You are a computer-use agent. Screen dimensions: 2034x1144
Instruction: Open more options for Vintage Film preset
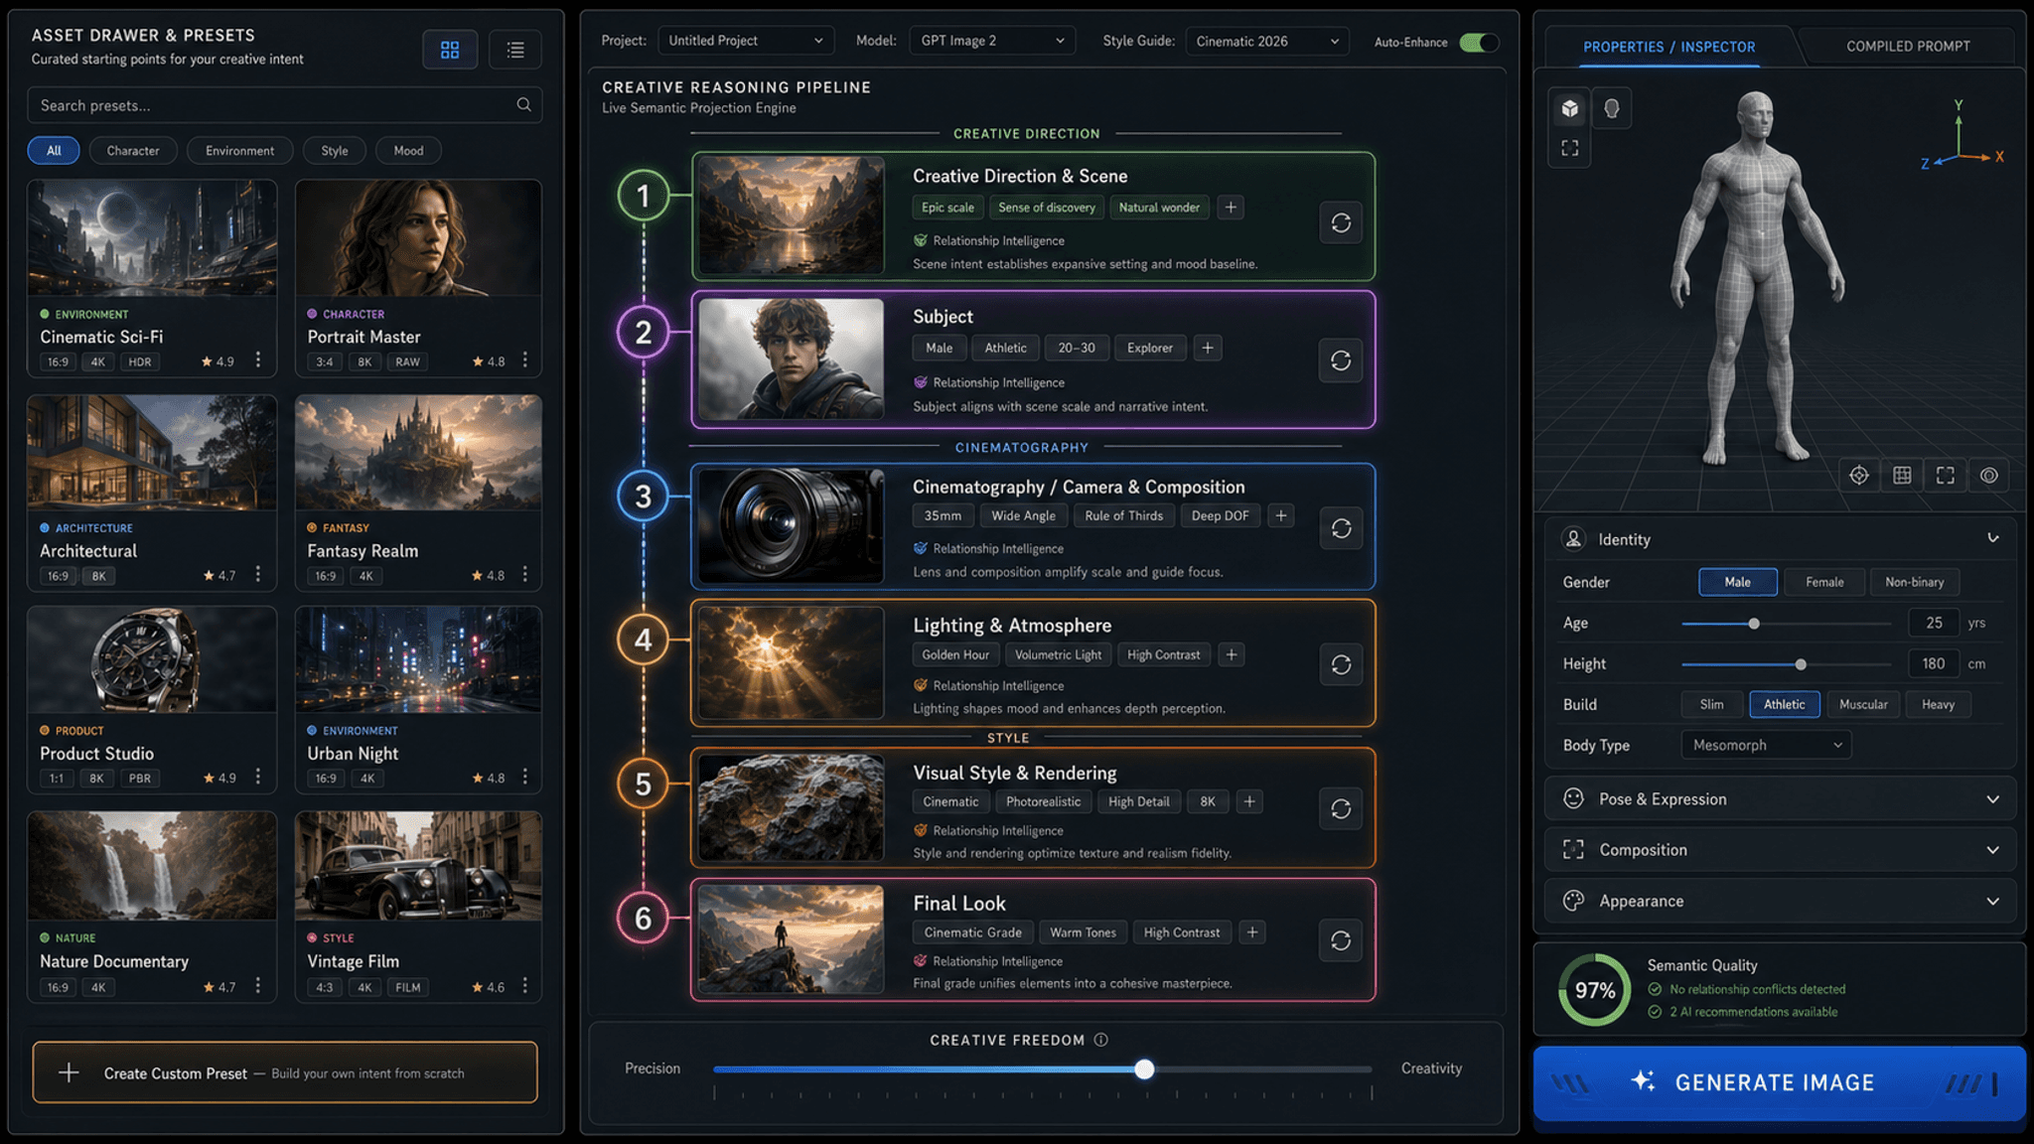pyautogui.click(x=525, y=986)
